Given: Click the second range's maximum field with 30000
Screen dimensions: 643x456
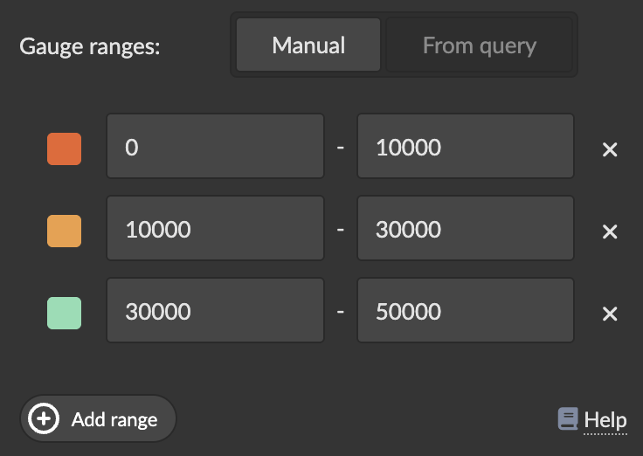Looking at the screenshot, I should click(465, 228).
